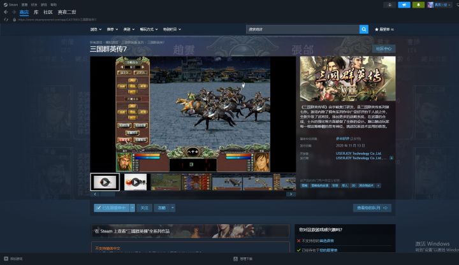Click the user avatar picture at top right
Image resolution: width=459 pixels, height=265 pixels.
click(x=430, y=4)
